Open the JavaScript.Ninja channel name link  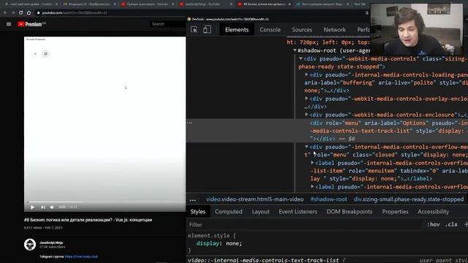(x=51, y=243)
